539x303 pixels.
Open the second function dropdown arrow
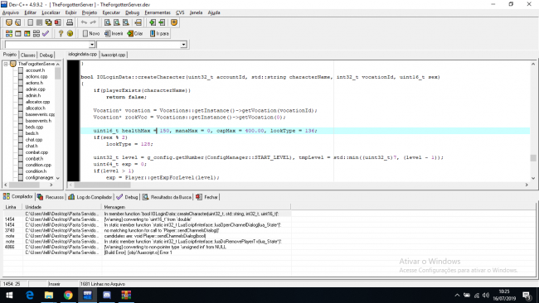point(183,45)
